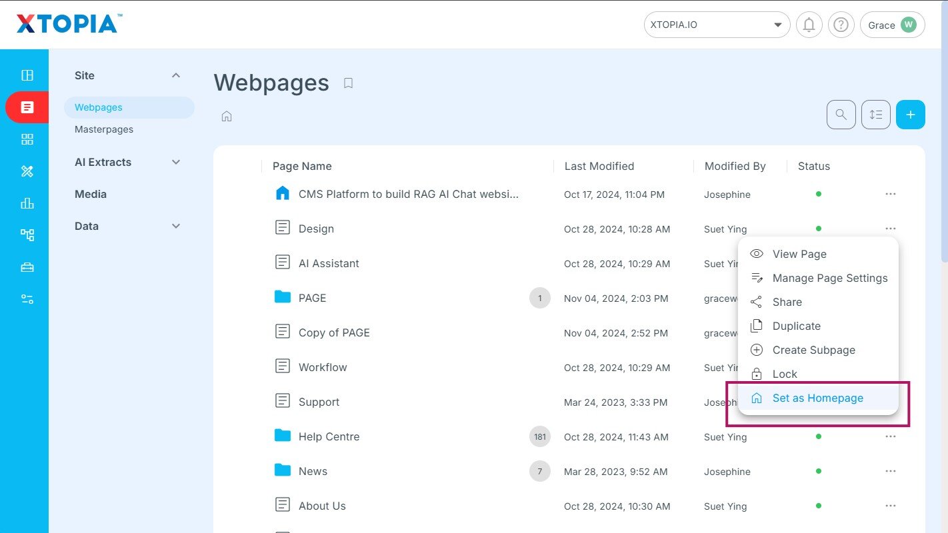The image size is (948, 533).
Task: Open the analytics bar chart sidebar icon
Action: (x=27, y=203)
